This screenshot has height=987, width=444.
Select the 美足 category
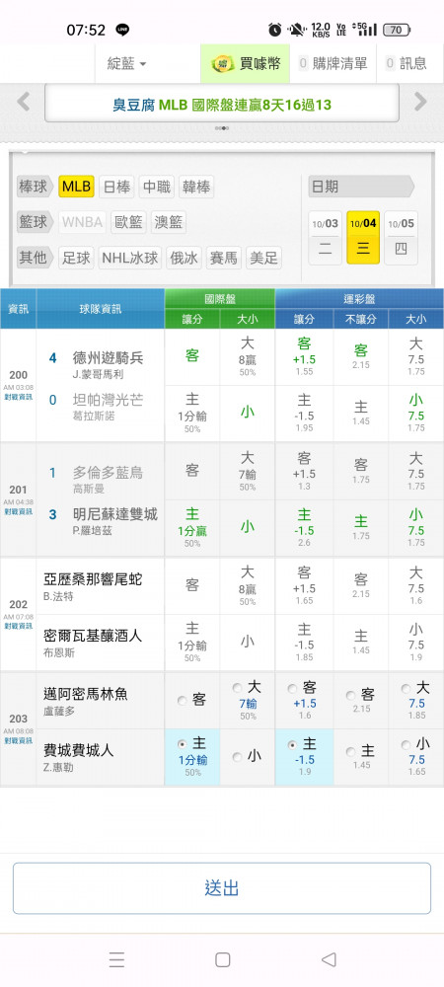(263, 258)
